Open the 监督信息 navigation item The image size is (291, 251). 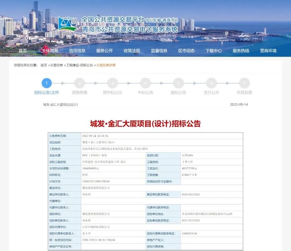159,51
